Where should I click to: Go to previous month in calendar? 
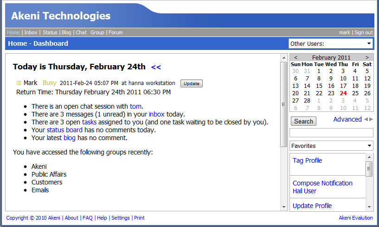296,58
